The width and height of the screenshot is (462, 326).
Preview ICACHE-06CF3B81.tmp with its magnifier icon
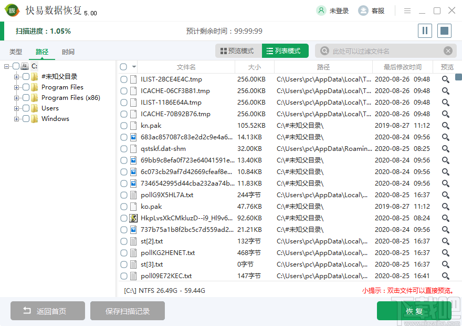point(445,91)
